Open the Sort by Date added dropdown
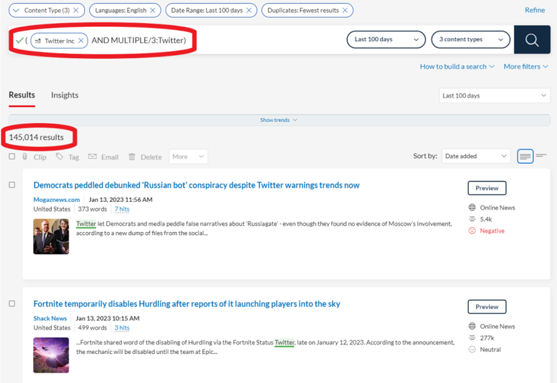 coord(476,156)
